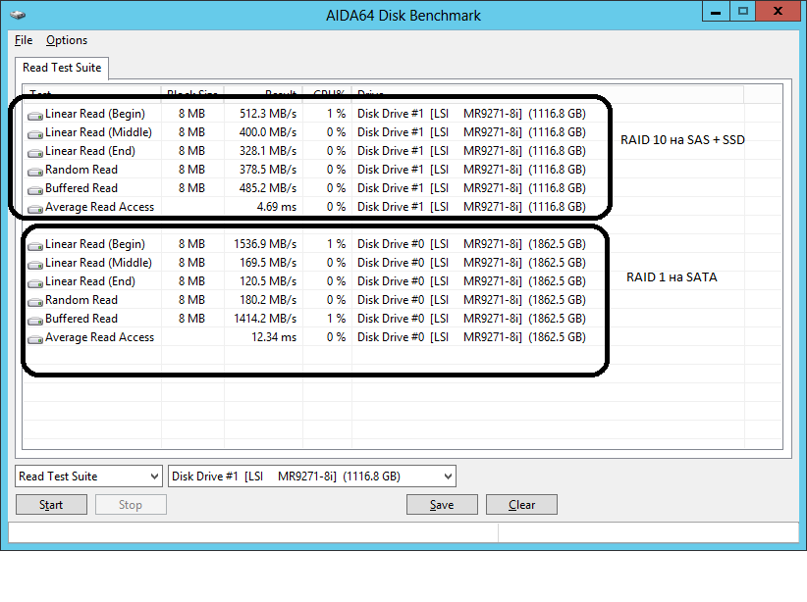Expand the Disk Drive #1 selection dropdown
This screenshot has width=807, height=602.
pos(312,477)
